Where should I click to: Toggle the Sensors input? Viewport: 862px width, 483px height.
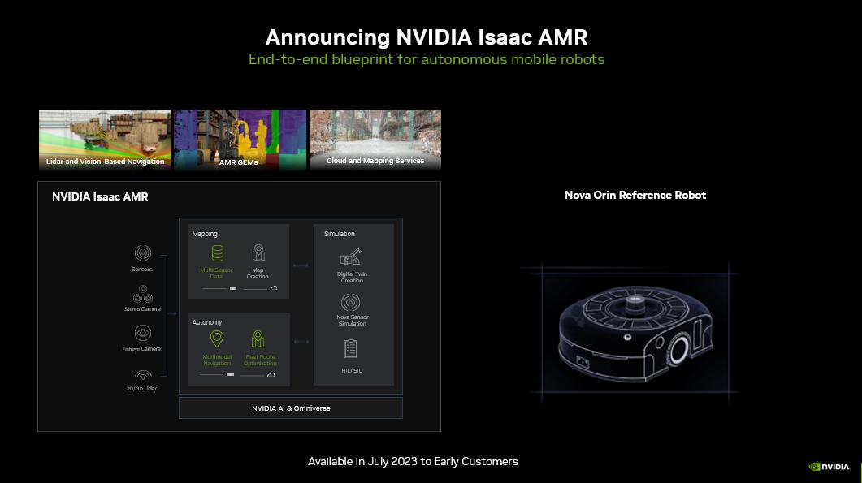pos(142,254)
